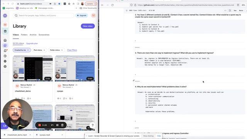Click the presenter webcam bubble
The height and width of the screenshot is (139, 247).
pos(17,114)
